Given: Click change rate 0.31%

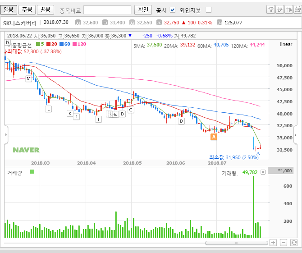Looking at the screenshot, I should pos(205,23).
